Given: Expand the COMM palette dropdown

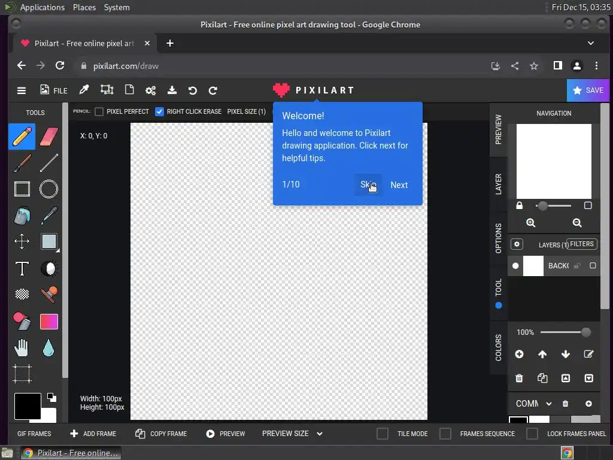Looking at the screenshot, I should 549,404.
